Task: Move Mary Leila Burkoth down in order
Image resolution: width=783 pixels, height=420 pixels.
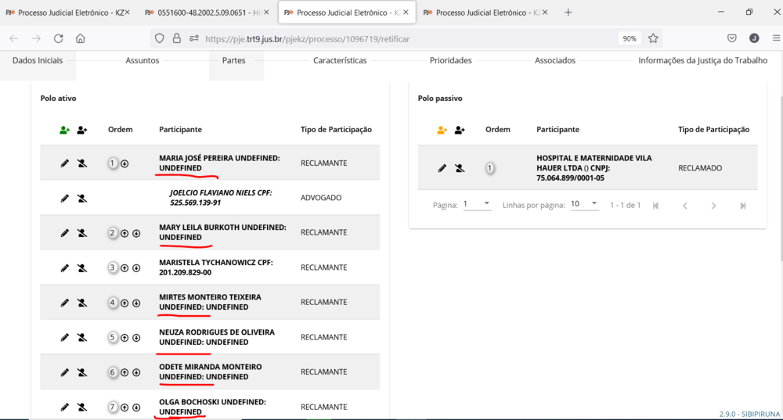Action: point(135,233)
